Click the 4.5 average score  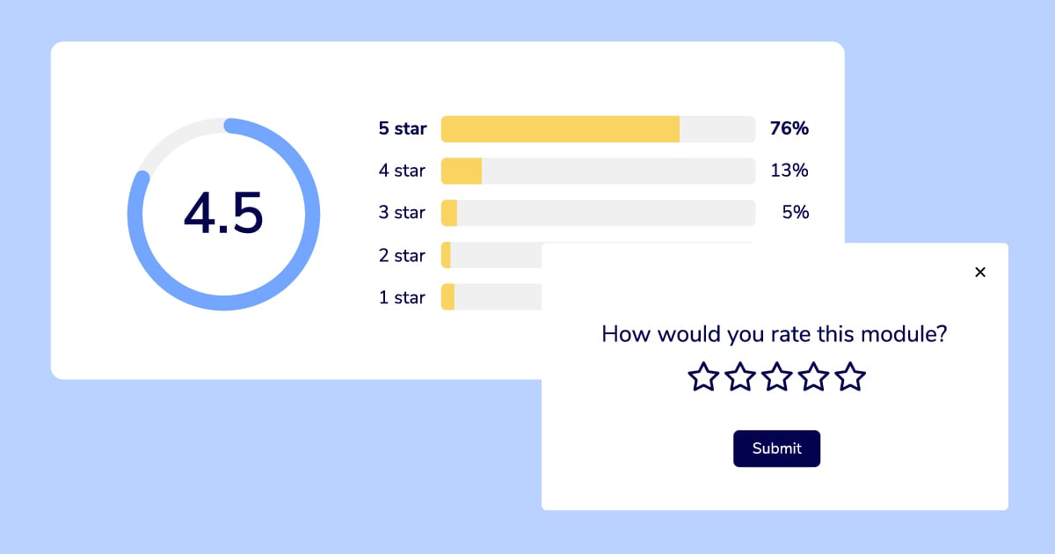[x=223, y=214]
